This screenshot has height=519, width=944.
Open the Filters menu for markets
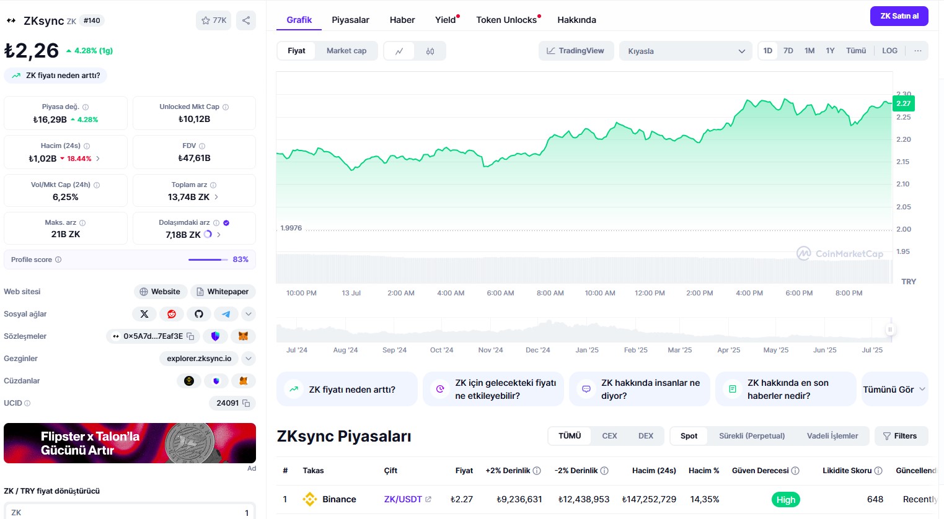tap(901, 436)
